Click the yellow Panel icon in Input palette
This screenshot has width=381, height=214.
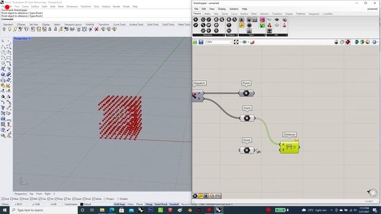click(242, 25)
